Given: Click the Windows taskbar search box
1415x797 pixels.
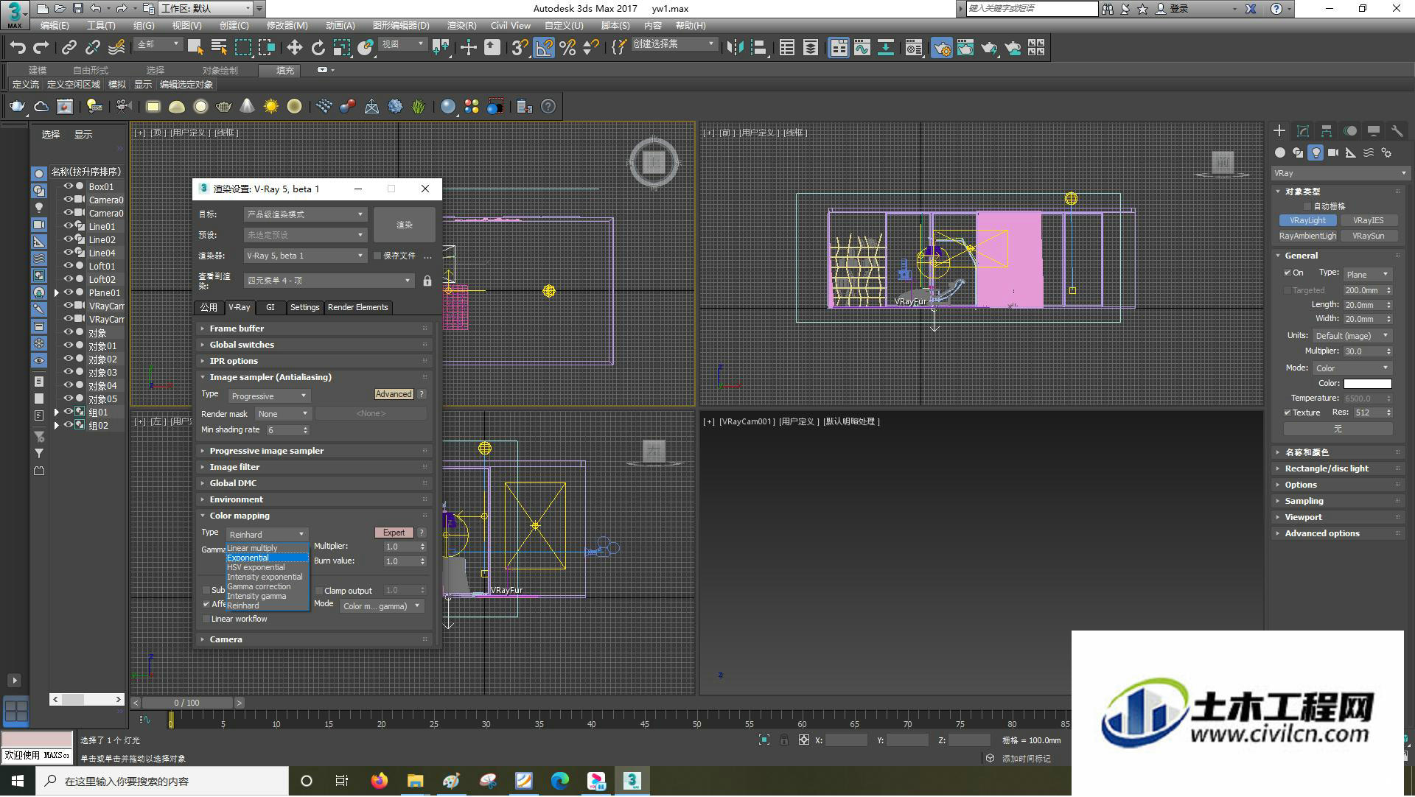Looking at the screenshot, I should tap(162, 781).
